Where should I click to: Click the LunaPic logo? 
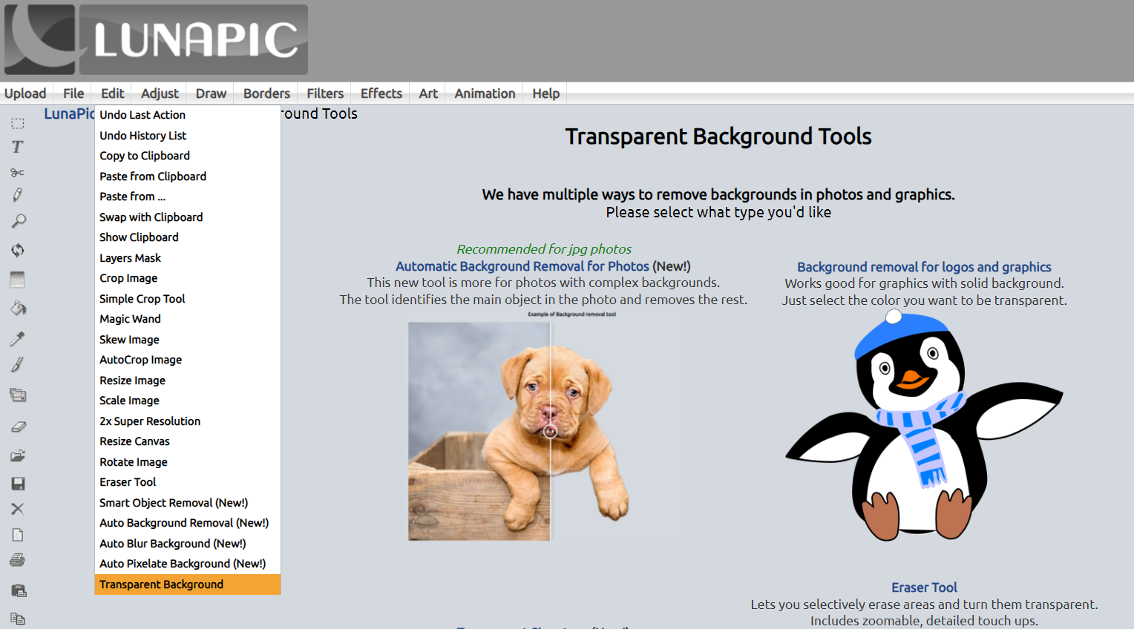[x=156, y=40]
